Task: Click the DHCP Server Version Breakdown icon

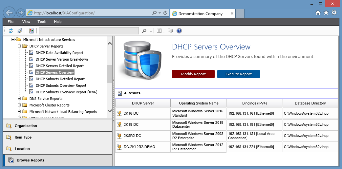Action: click(x=31, y=59)
